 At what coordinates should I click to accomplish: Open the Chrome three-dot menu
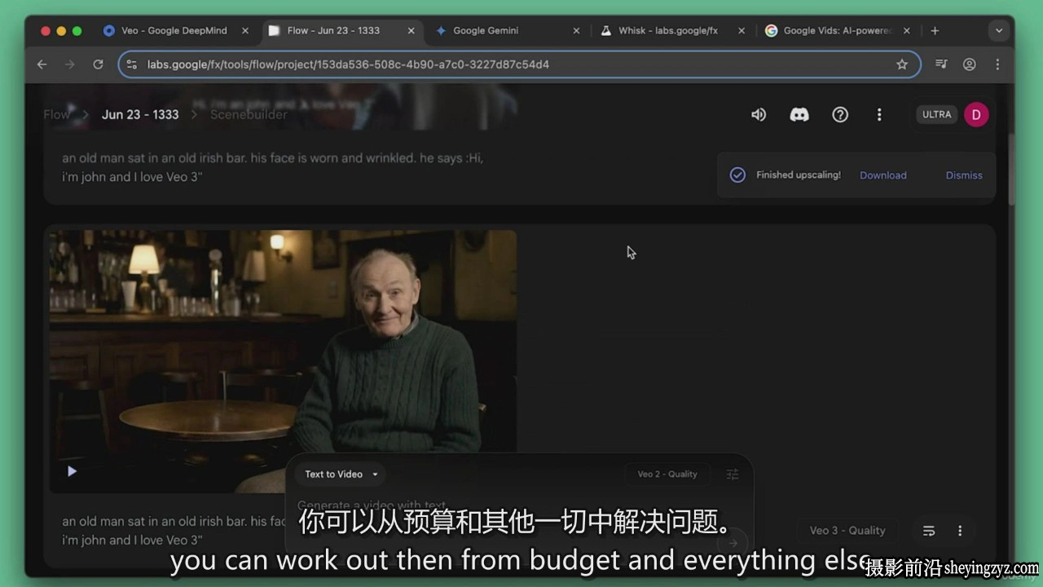tap(997, 64)
